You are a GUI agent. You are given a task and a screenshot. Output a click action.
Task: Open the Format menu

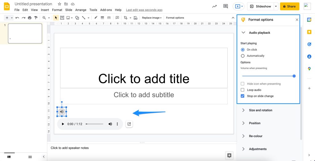[x=57, y=10]
